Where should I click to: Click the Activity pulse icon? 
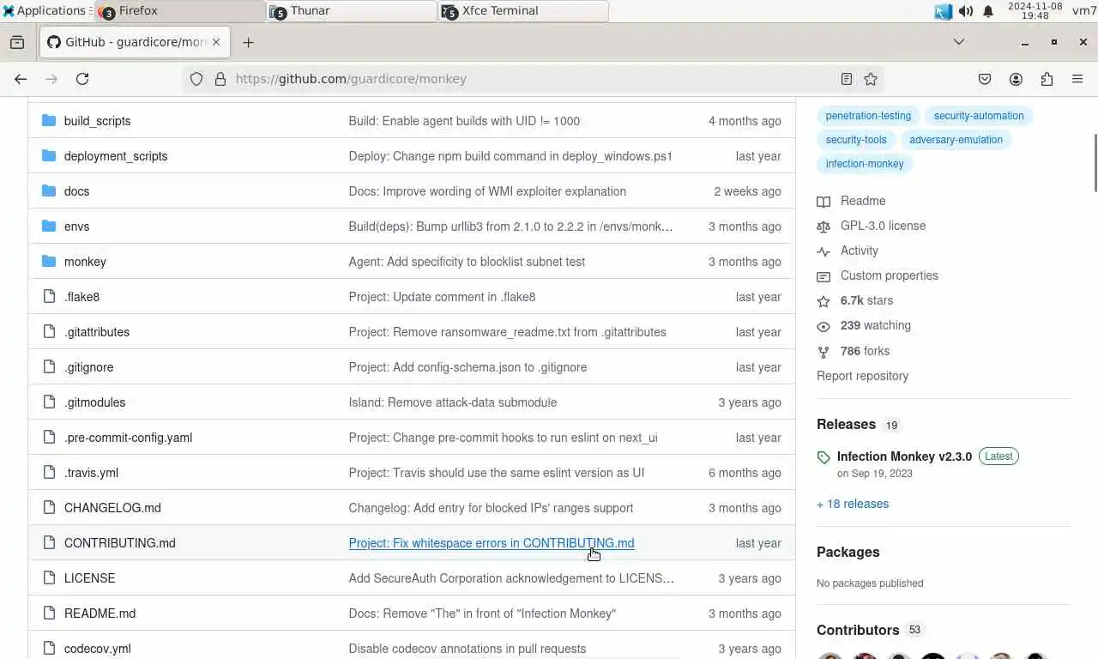pos(823,251)
